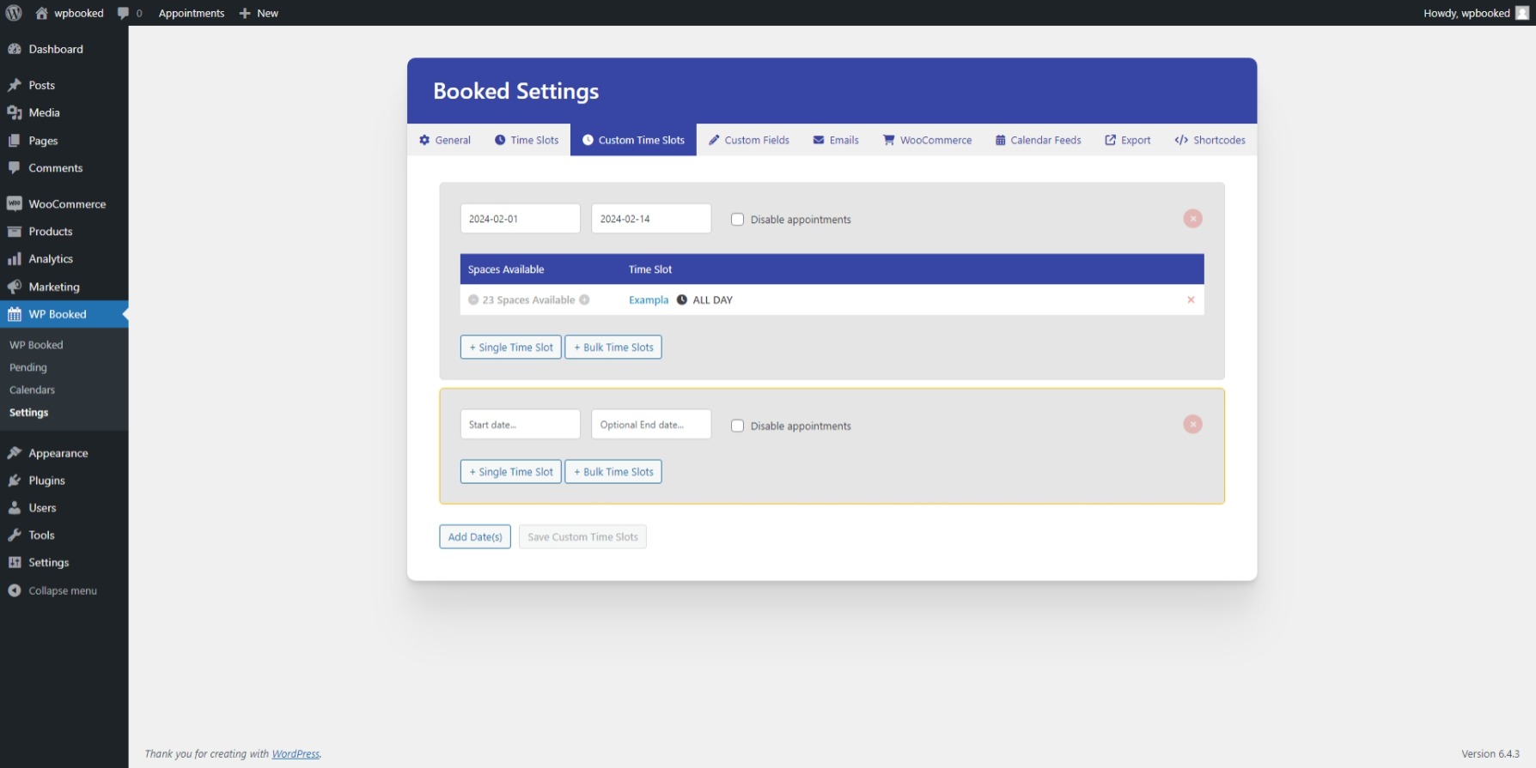The image size is (1536, 768).
Task: Open the WooCommerce menu
Action: 64,204
